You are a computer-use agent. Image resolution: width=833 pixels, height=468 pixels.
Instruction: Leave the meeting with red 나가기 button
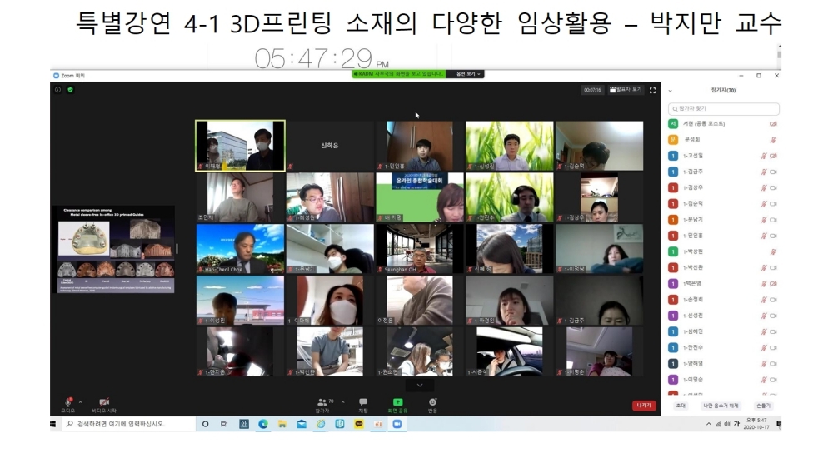point(644,406)
